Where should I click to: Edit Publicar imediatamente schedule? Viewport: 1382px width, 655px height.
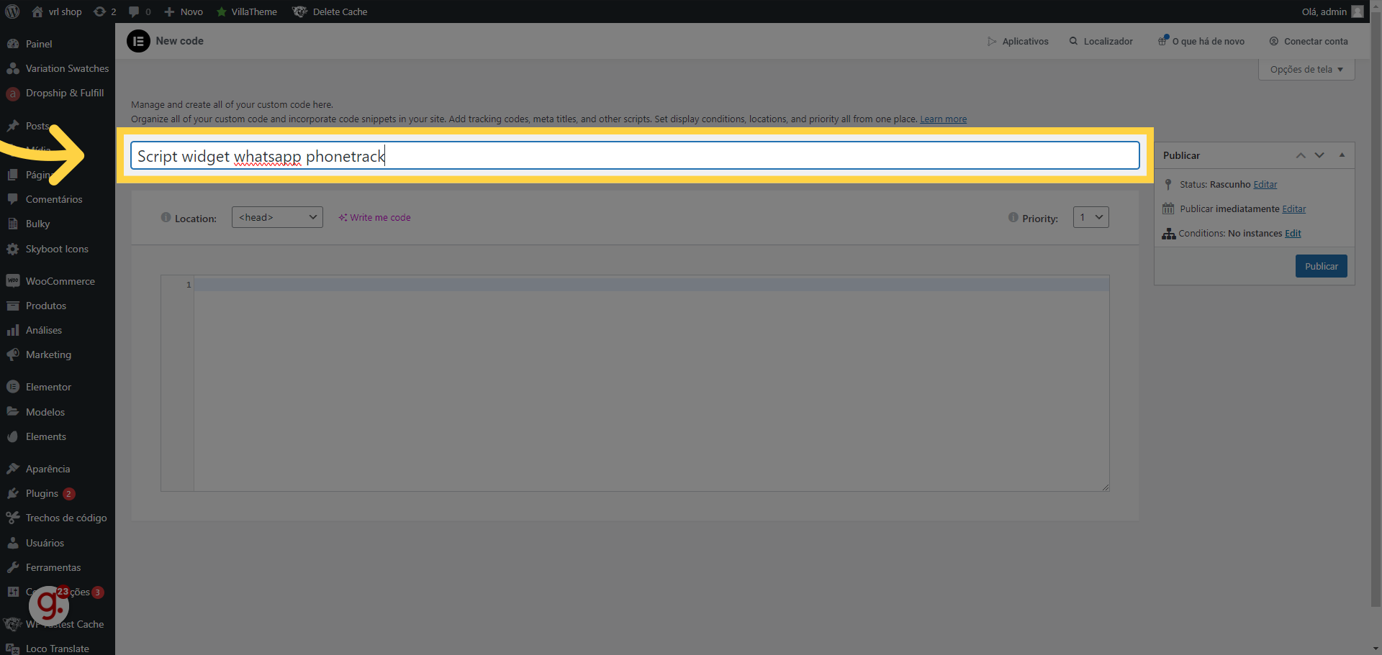pyautogui.click(x=1293, y=209)
